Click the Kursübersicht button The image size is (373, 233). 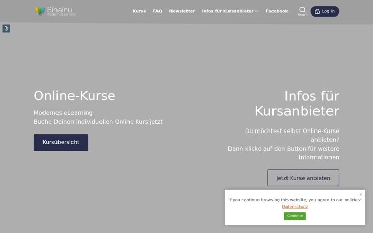(x=61, y=142)
